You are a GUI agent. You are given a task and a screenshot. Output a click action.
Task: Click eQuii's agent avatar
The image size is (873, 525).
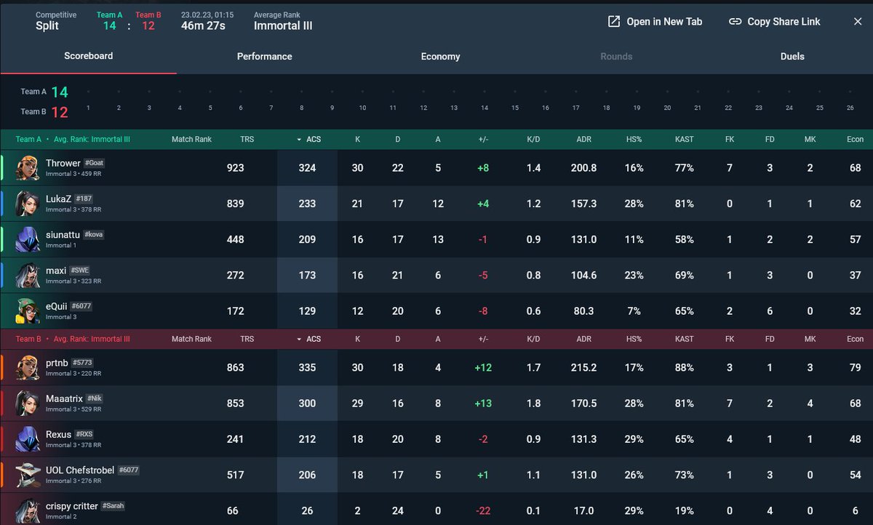28,311
